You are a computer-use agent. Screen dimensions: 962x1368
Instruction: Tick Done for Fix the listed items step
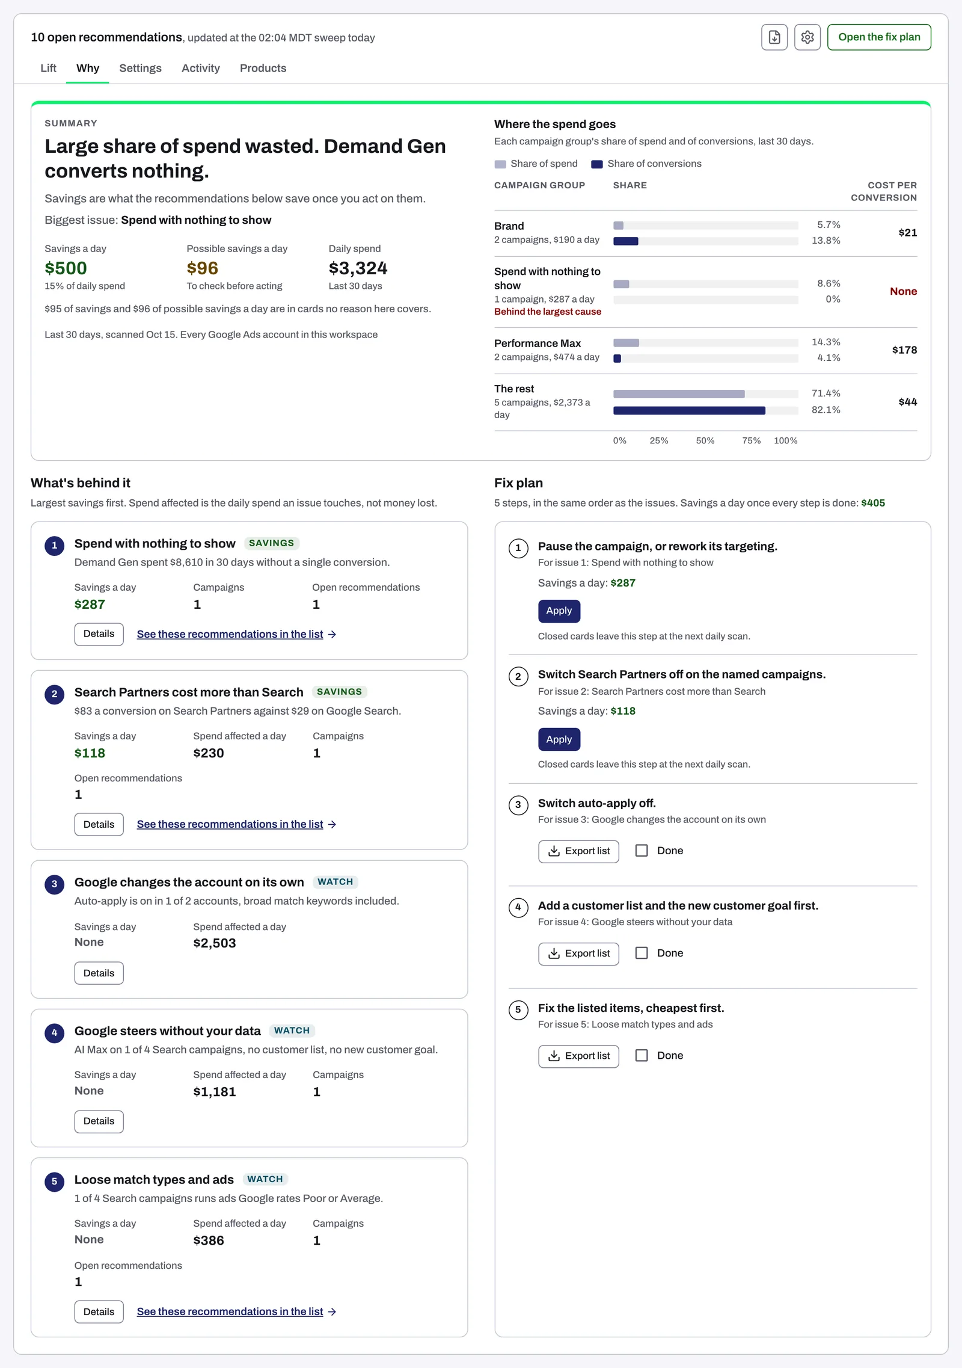click(x=642, y=1055)
